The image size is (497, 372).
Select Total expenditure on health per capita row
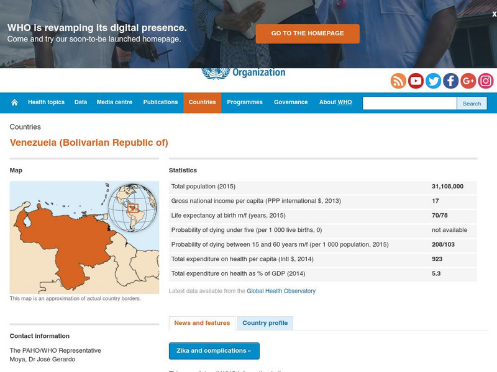point(322,259)
